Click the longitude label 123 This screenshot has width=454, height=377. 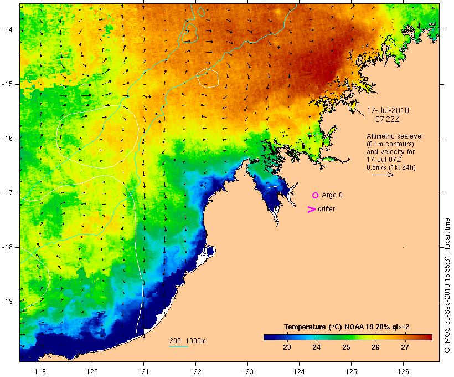tap(247, 372)
